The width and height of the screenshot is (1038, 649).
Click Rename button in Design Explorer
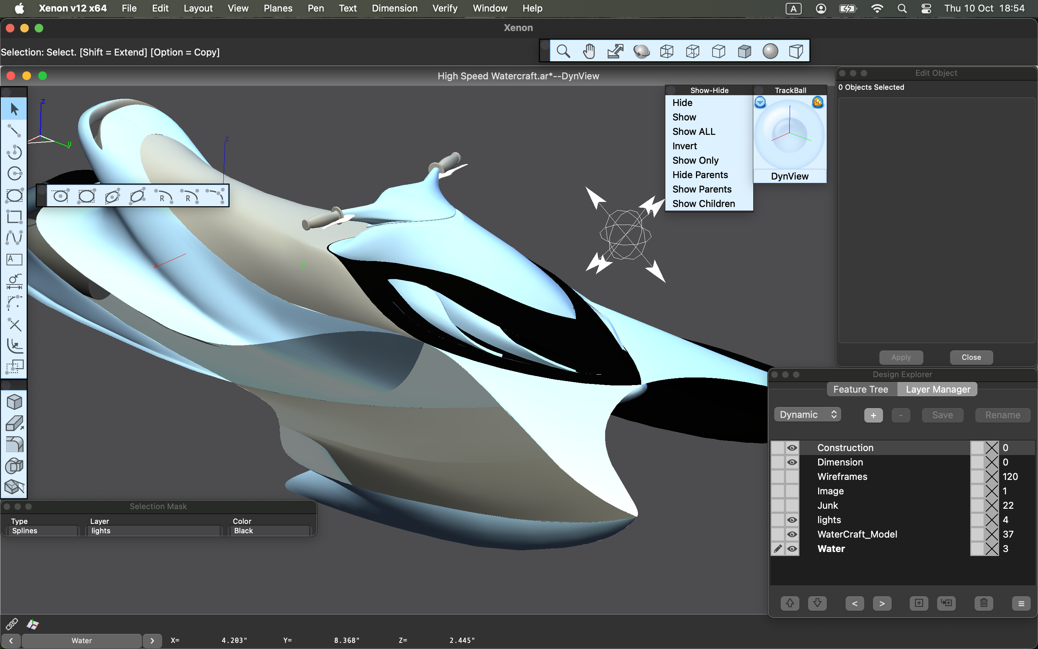point(1002,414)
